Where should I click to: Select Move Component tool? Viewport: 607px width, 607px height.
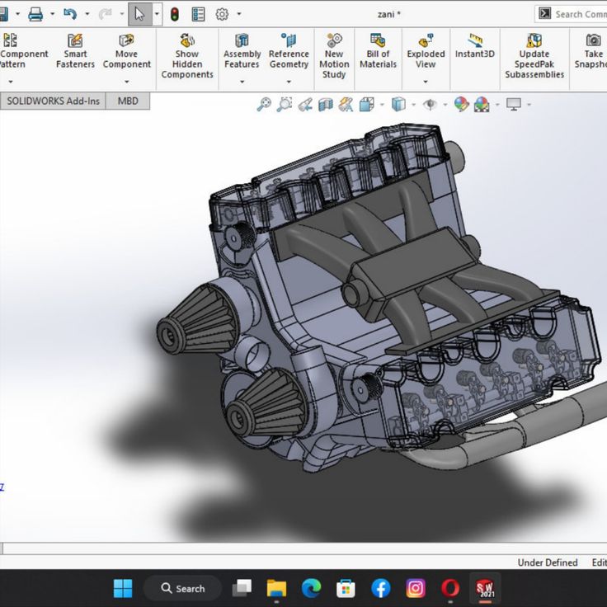point(126,51)
